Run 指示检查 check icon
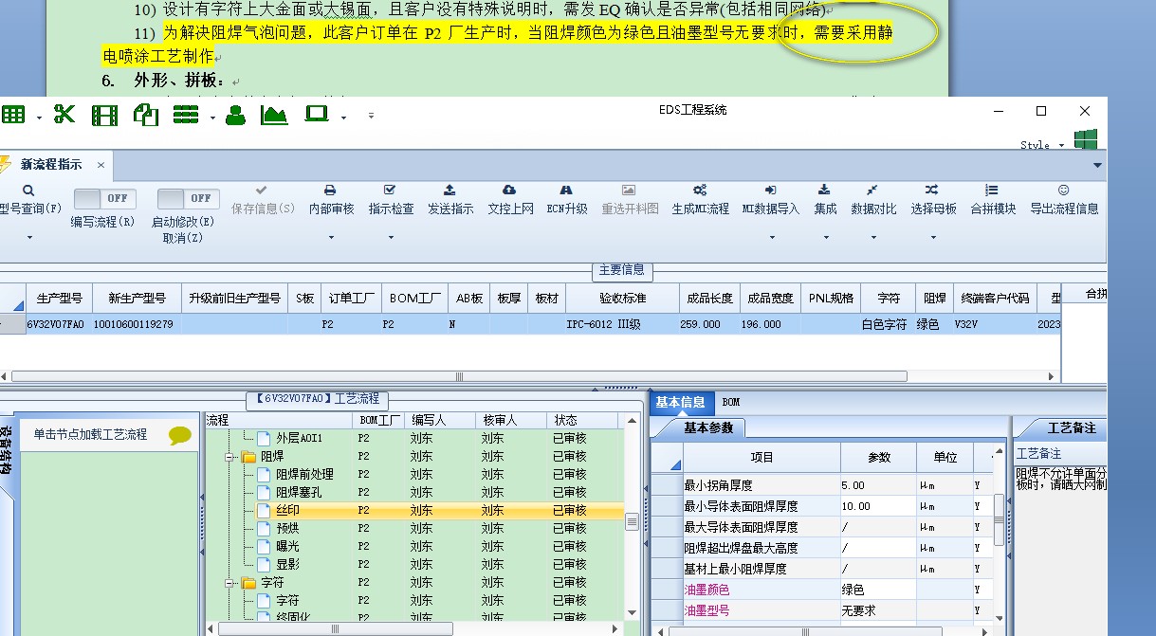 click(390, 191)
